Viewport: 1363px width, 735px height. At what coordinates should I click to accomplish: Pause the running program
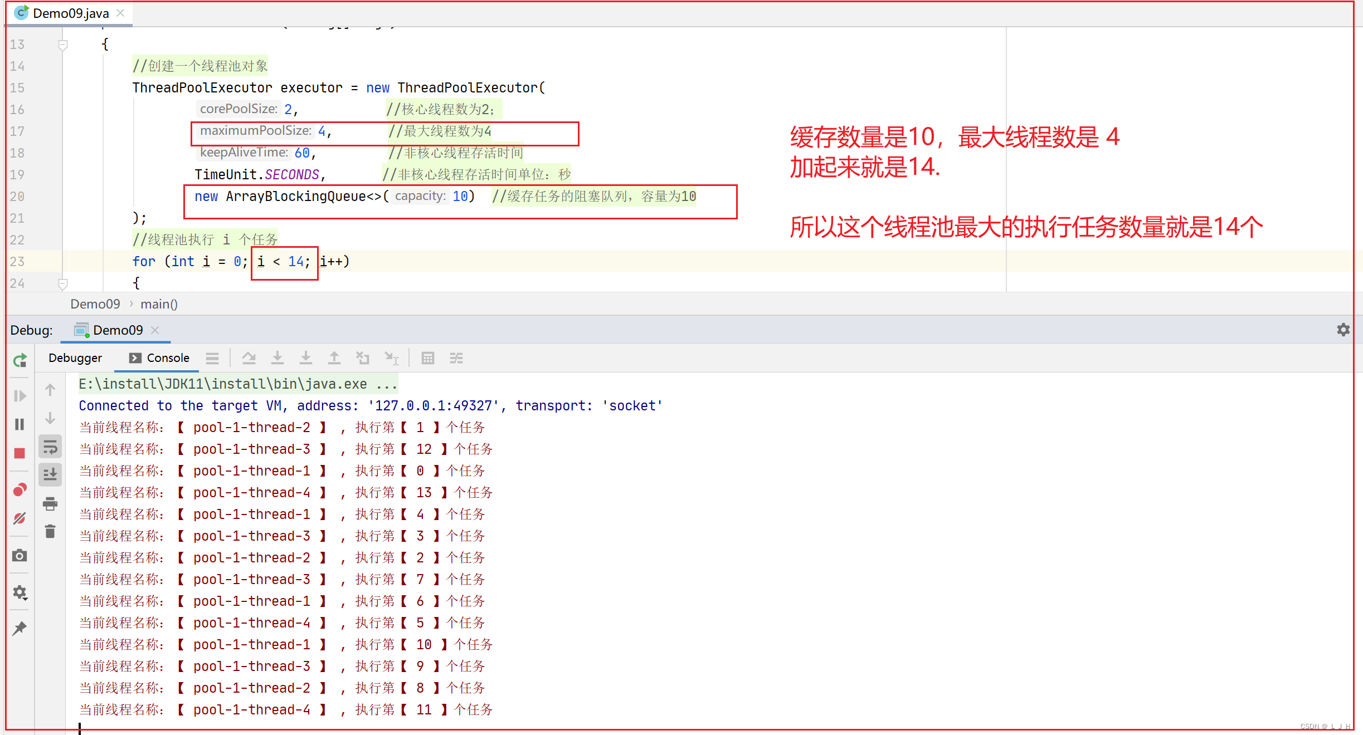pyautogui.click(x=20, y=424)
